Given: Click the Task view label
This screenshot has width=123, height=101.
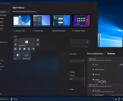Looking at the screenshot, I should pos(98,74).
